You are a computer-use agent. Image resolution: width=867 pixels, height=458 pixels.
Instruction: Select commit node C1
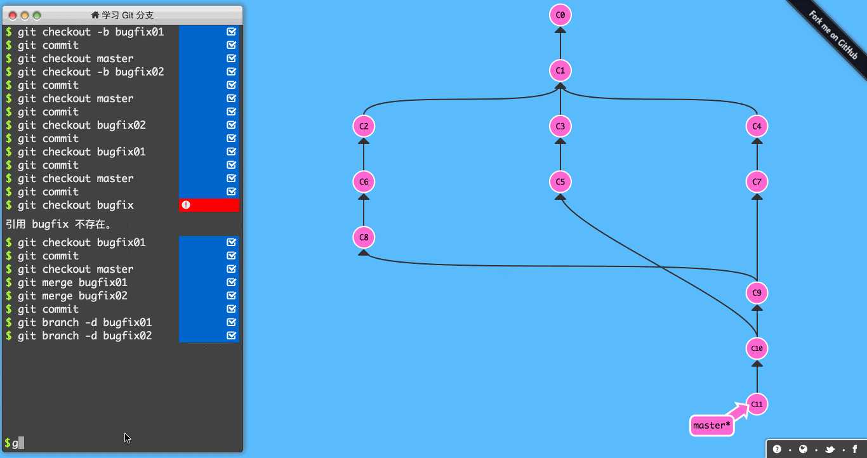pyautogui.click(x=560, y=70)
